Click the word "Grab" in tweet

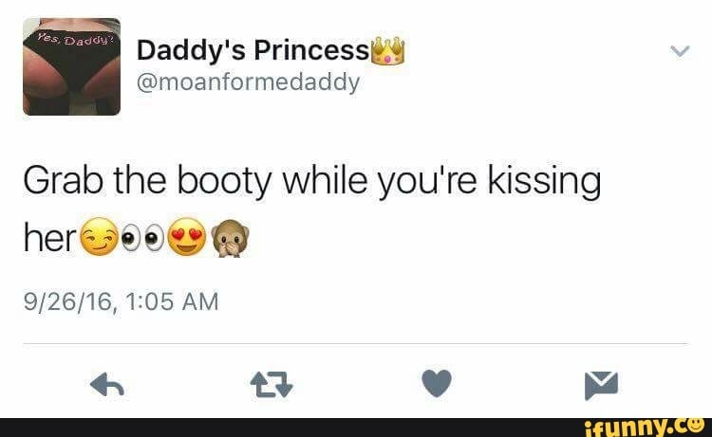[63, 180]
